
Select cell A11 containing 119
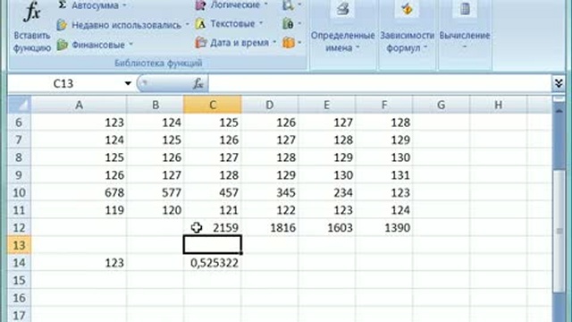(79, 210)
